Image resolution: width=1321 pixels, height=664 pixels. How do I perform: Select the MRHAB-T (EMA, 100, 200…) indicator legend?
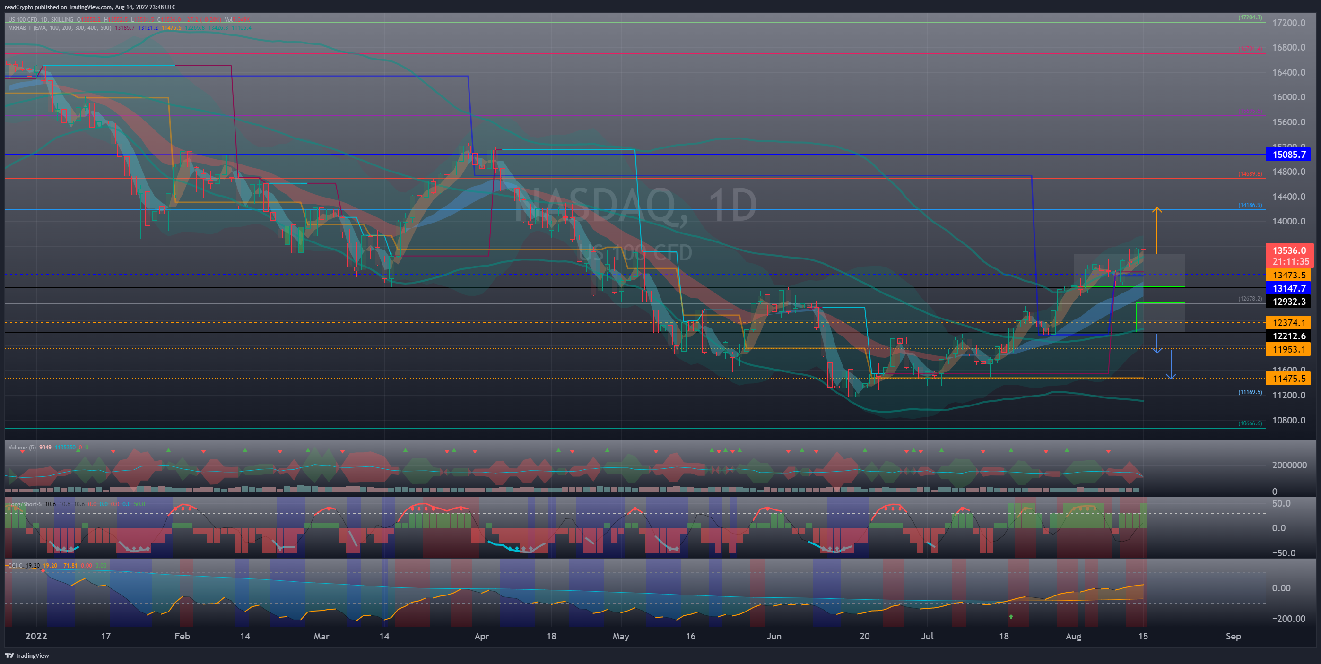coord(60,28)
